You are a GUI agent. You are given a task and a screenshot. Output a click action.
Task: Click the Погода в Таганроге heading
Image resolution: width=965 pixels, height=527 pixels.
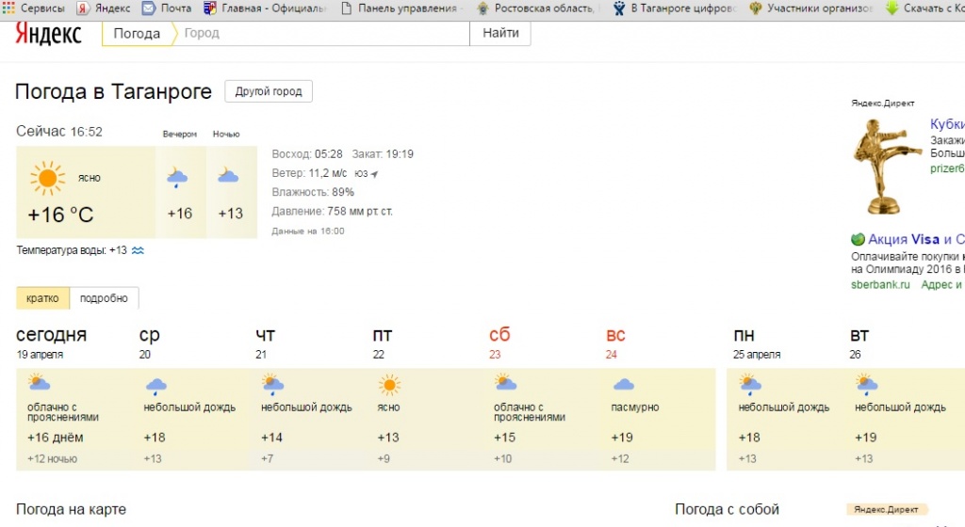tap(113, 91)
